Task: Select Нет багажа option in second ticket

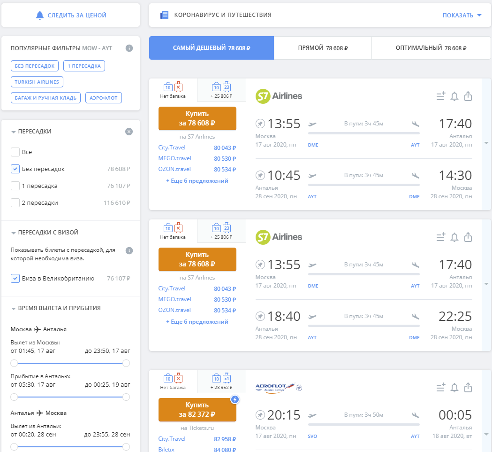Action: pyautogui.click(x=173, y=231)
